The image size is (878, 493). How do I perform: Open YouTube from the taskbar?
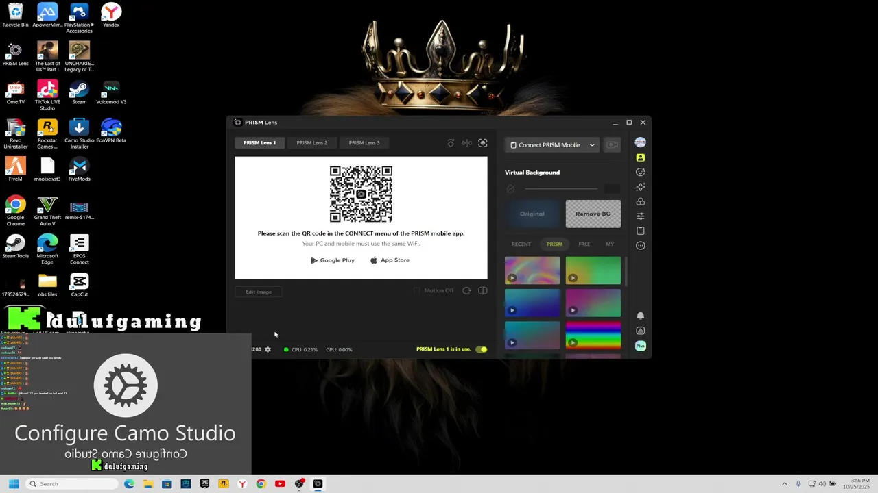[x=280, y=483]
